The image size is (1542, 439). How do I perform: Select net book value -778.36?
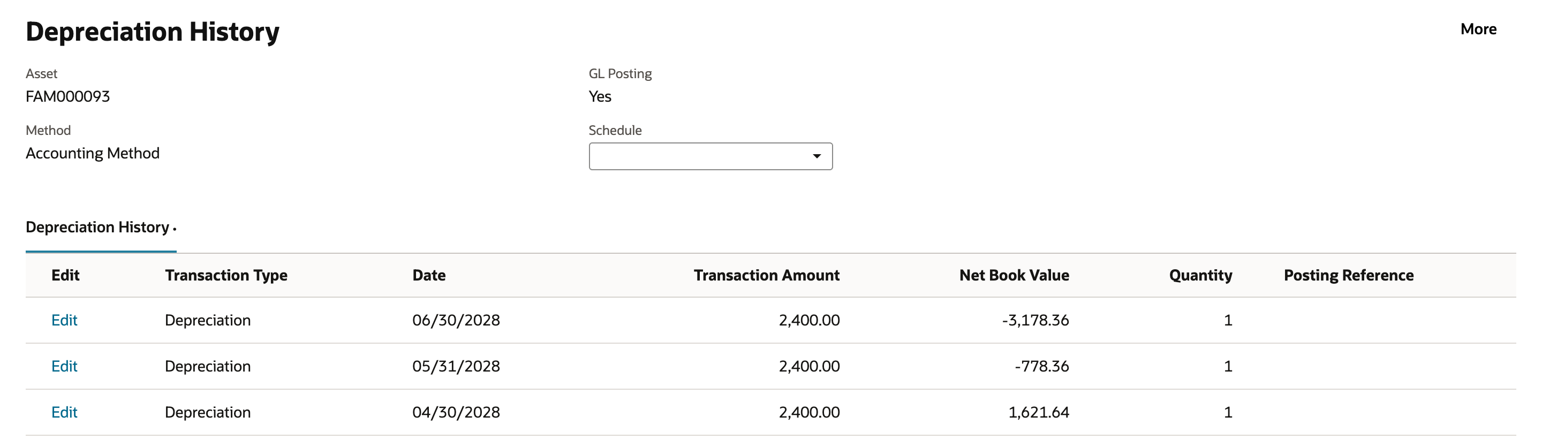[1041, 366]
